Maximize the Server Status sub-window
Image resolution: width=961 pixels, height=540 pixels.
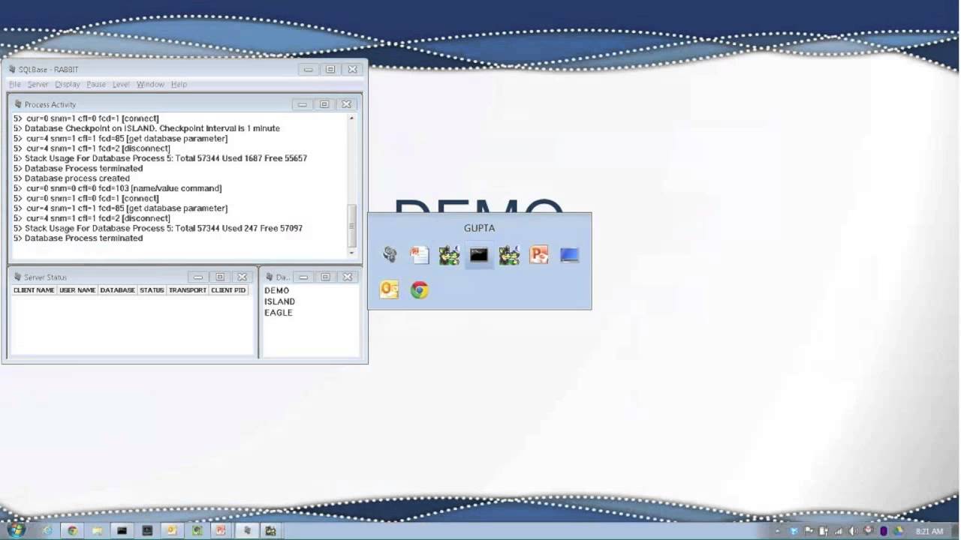pos(220,277)
